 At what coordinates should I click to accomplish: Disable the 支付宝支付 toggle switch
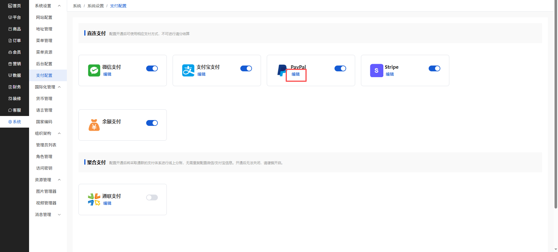[246, 68]
